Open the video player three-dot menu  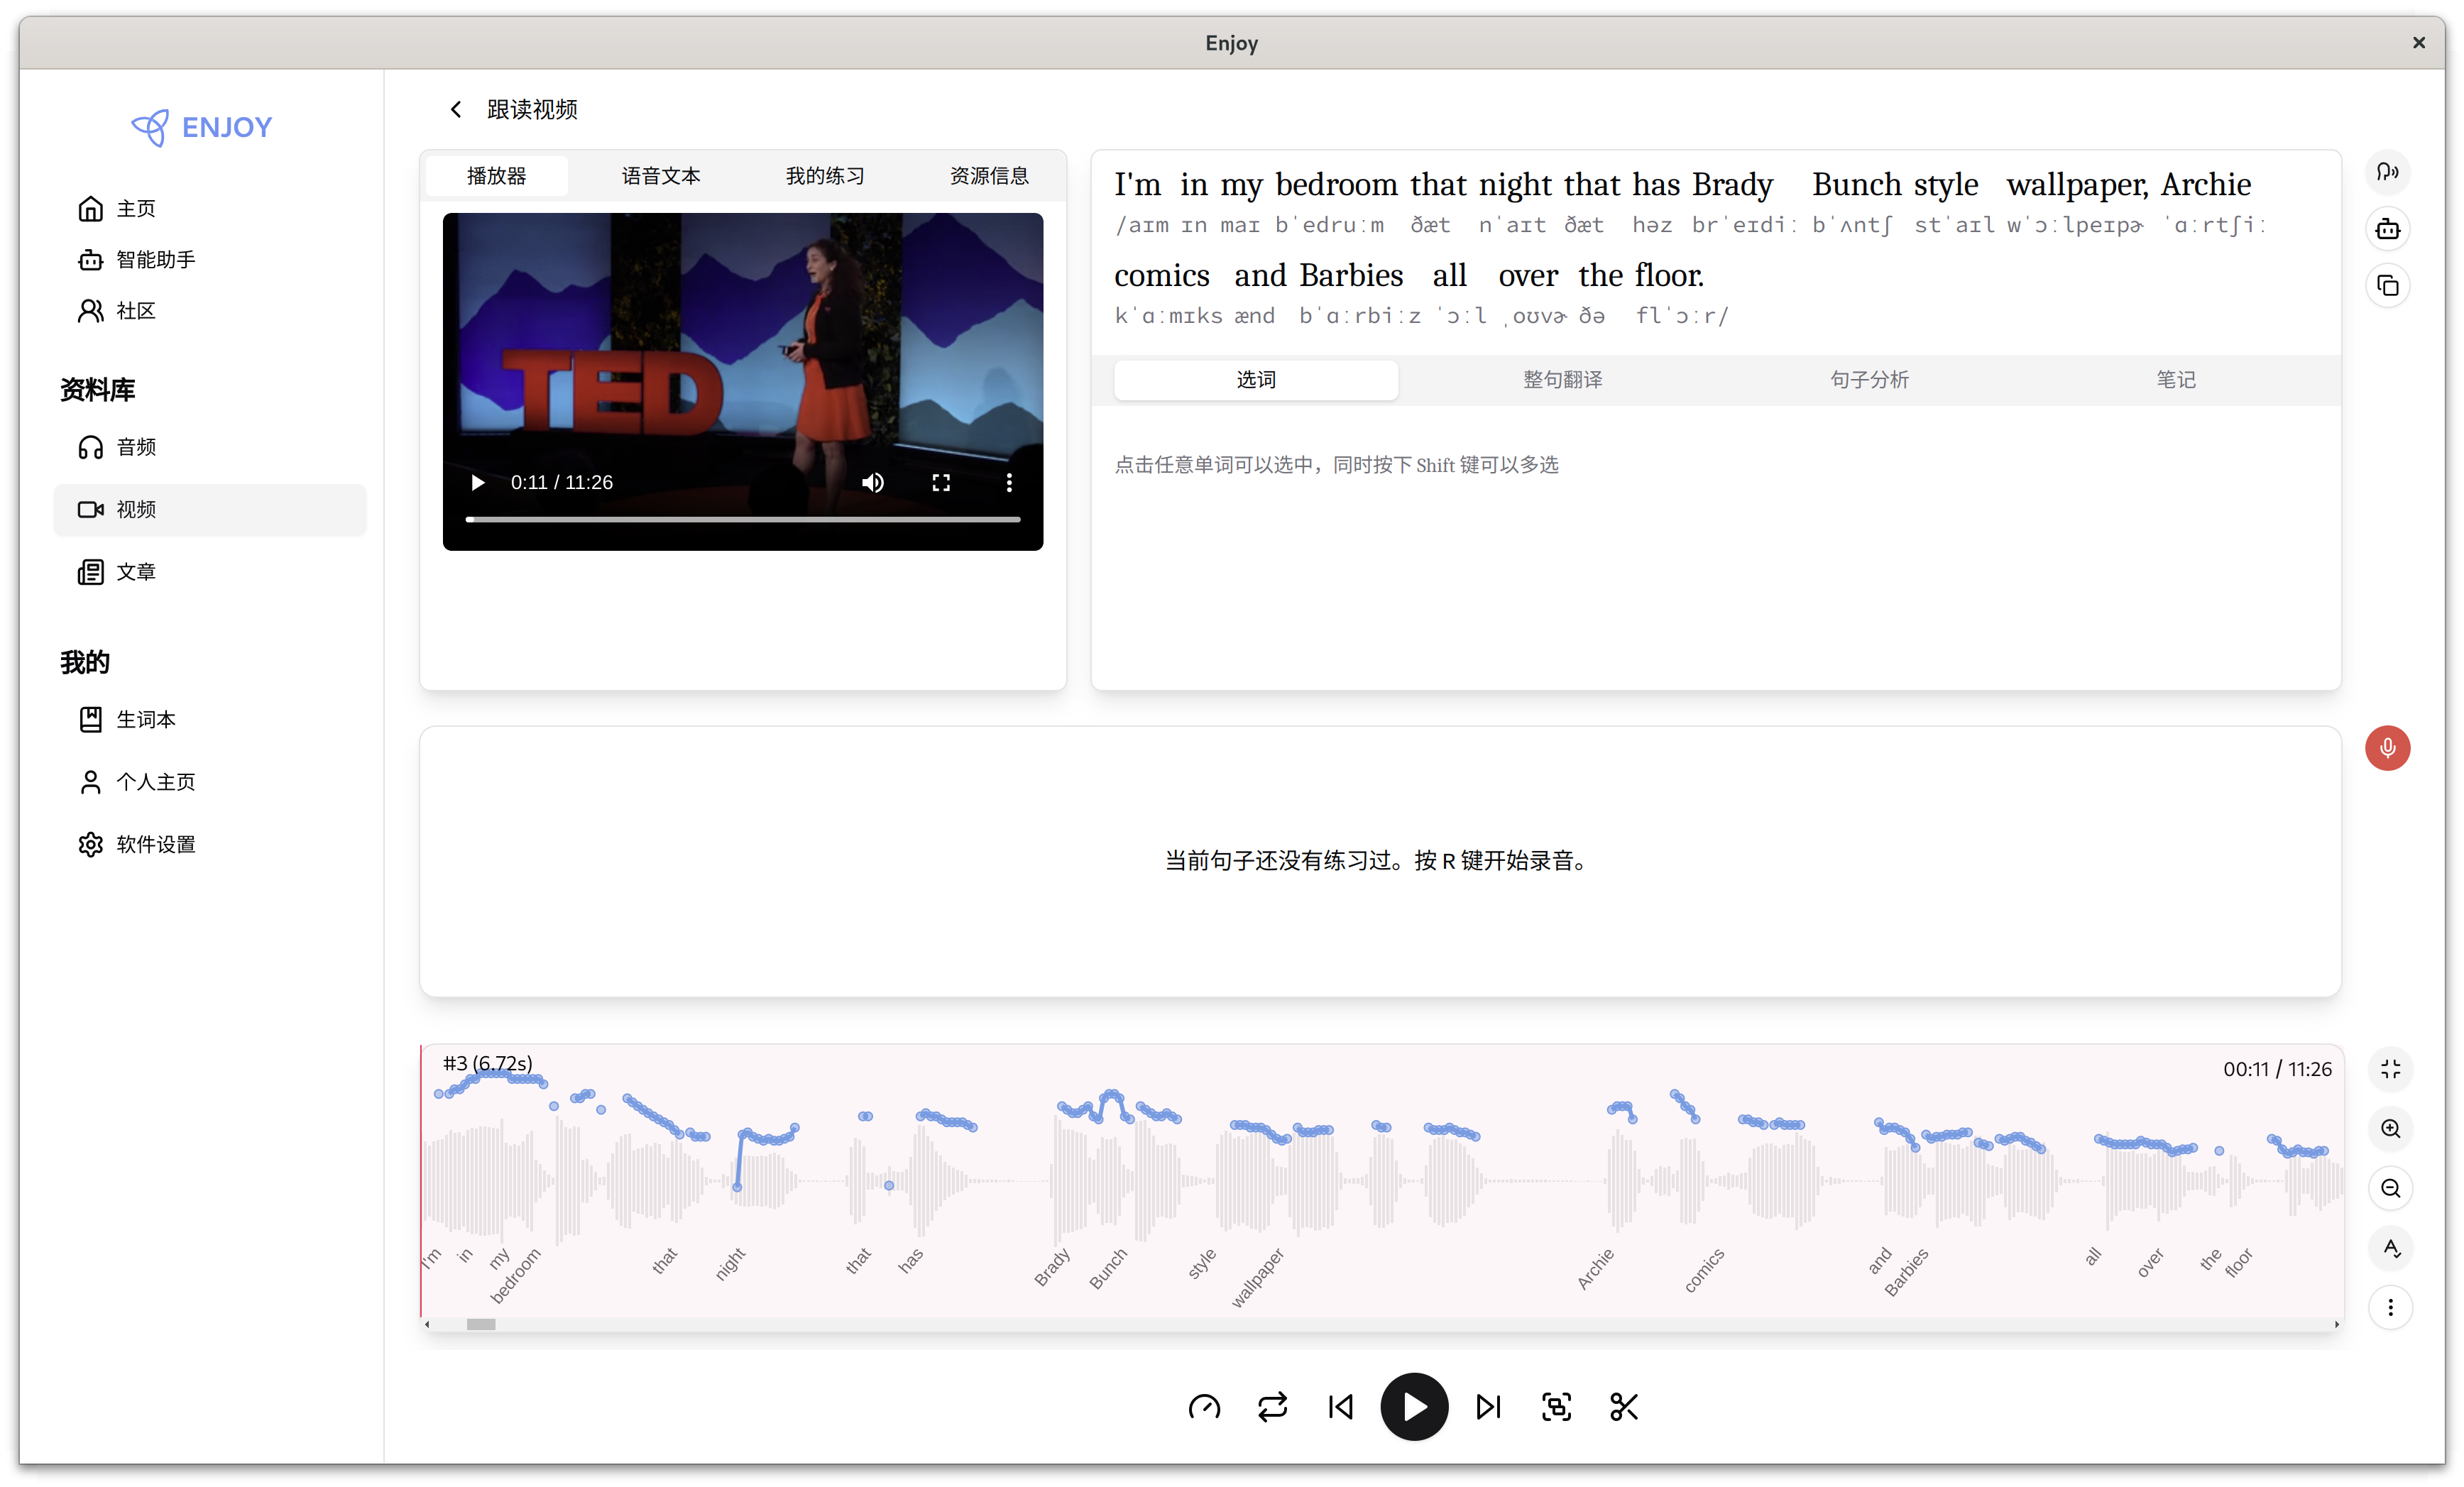click(x=1008, y=483)
